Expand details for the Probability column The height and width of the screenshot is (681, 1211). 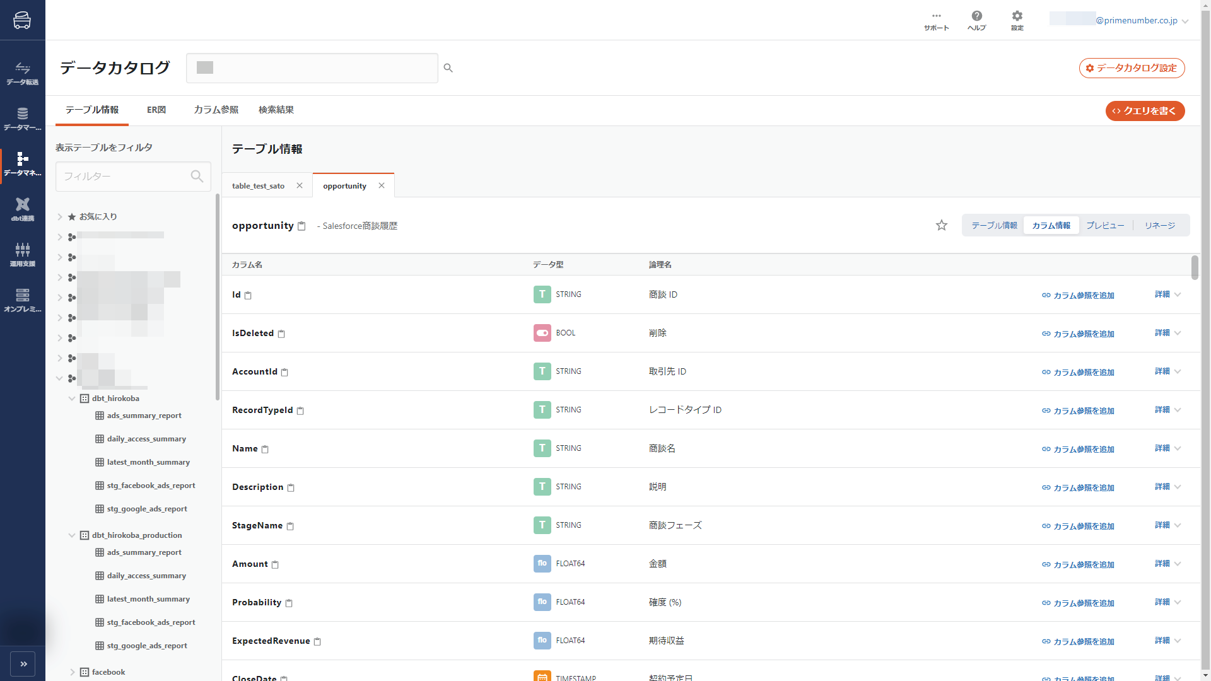coord(1168,602)
